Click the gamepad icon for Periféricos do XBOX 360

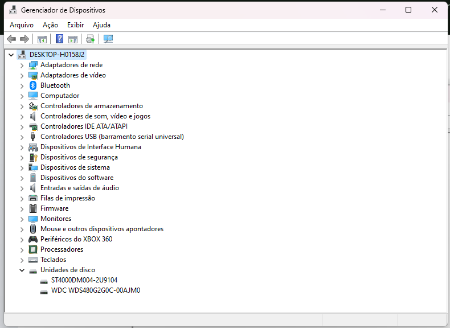[x=33, y=239]
